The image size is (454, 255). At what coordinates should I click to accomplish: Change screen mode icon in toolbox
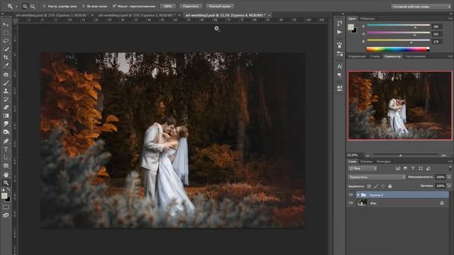tap(6, 215)
